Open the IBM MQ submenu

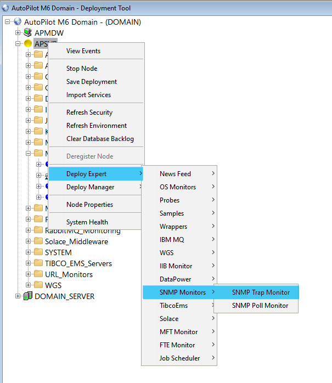pos(179,240)
